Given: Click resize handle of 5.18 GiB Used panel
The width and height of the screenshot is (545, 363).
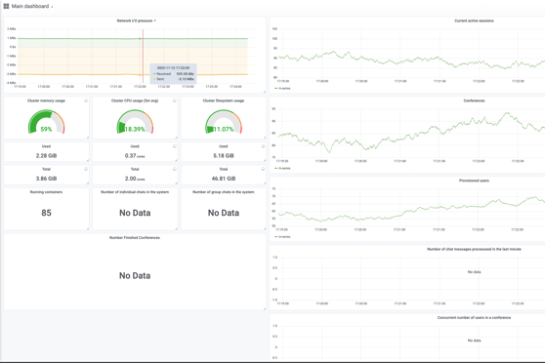Looking at the screenshot, I should (265, 160).
